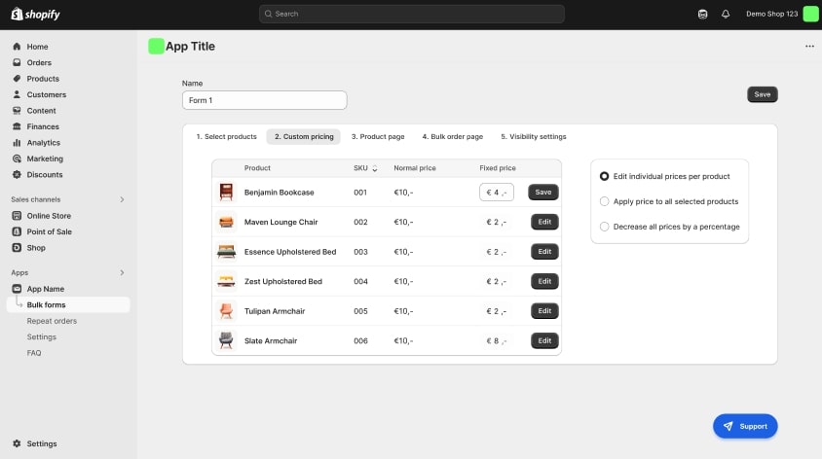The image size is (822, 459).
Task: Open the notifications bell icon
Action: (726, 14)
